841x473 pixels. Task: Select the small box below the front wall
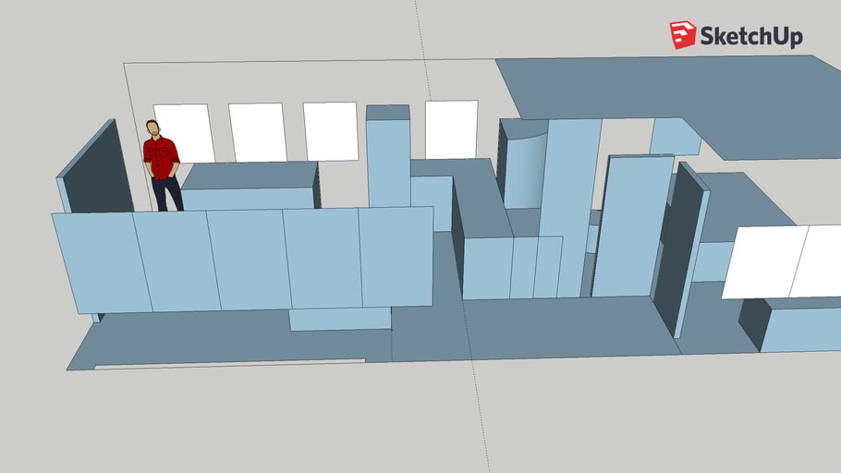click(339, 319)
